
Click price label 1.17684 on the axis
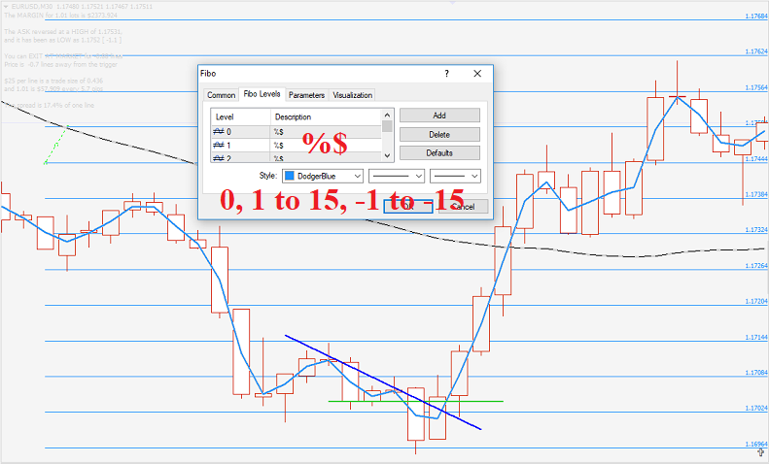[755, 17]
